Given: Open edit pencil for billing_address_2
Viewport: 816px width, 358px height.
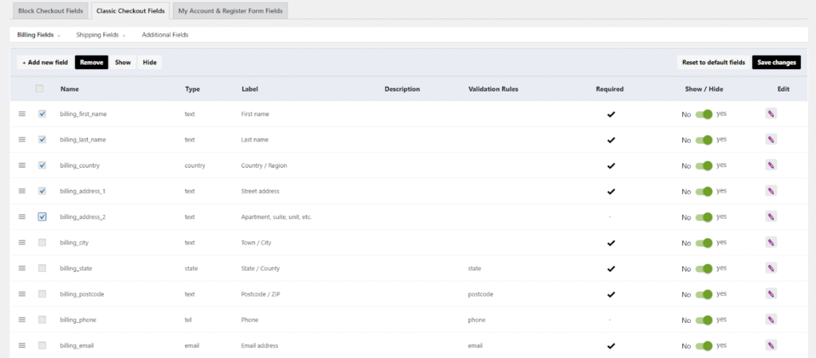Looking at the screenshot, I should [x=771, y=216].
